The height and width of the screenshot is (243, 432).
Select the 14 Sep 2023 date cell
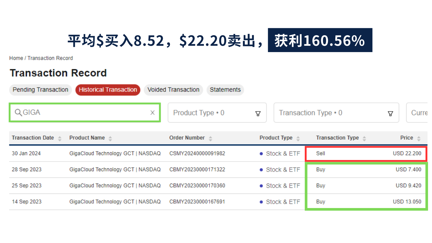coord(27,201)
